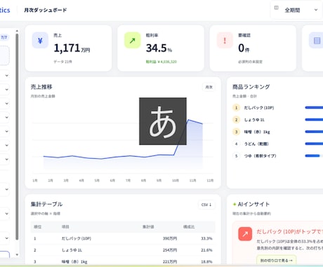Click the scroll-up arrow of sidebar scrollbar
The width and height of the screenshot is (323, 267).
click(17, 31)
